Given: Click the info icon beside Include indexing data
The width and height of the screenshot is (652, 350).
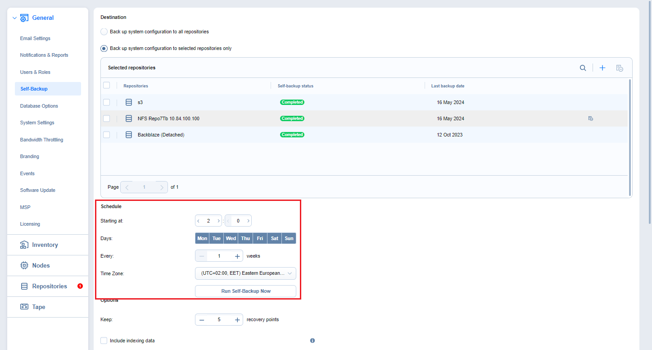Looking at the screenshot, I should point(312,341).
